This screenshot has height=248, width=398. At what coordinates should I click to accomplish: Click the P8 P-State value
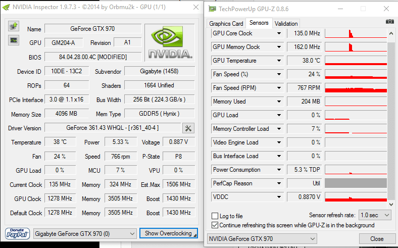[179, 157]
